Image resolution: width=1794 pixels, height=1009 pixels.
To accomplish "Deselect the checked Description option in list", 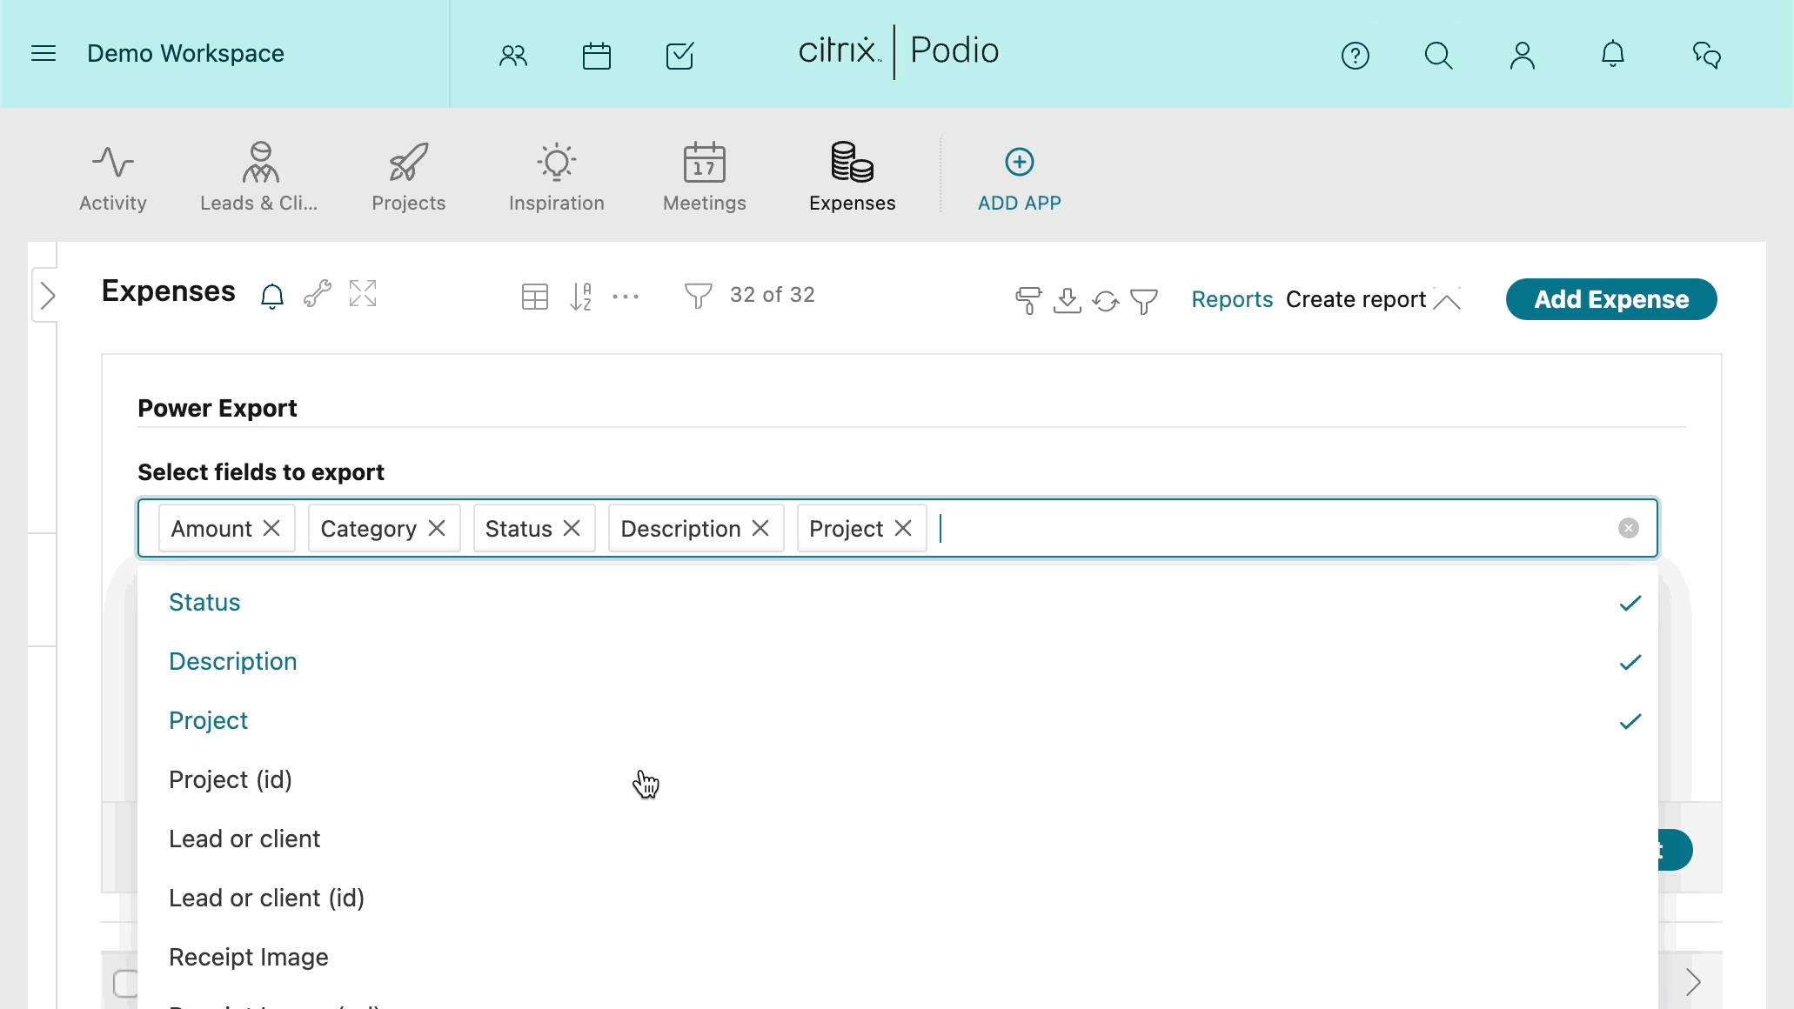I will (x=898, y=662).
